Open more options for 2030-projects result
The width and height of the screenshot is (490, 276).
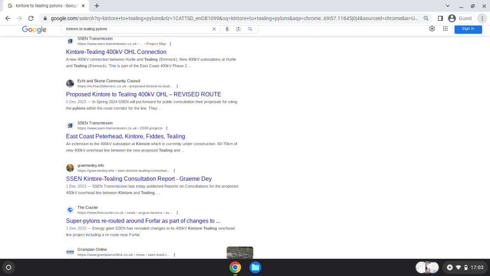167,128
